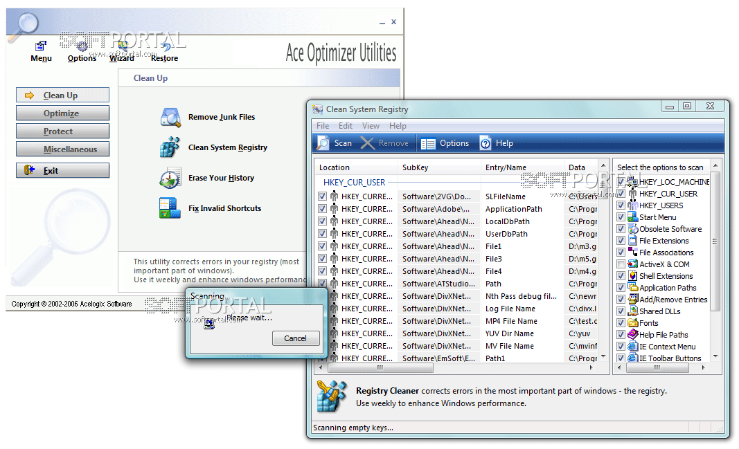
Task: Enable the ActiveX & COM checkbox
Action: [621, 264]
